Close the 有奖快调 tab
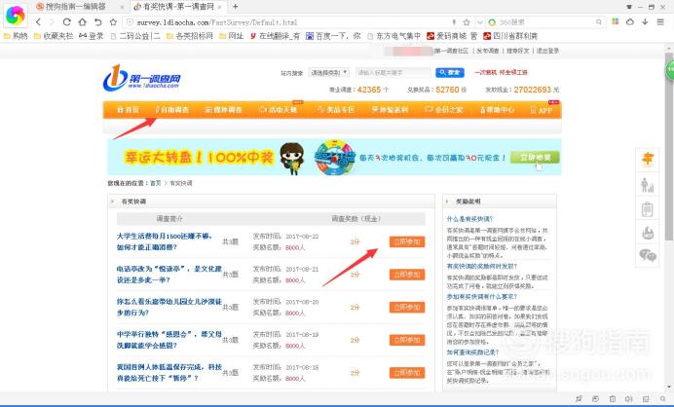This screenshot has width=674, height=407. 220,7
